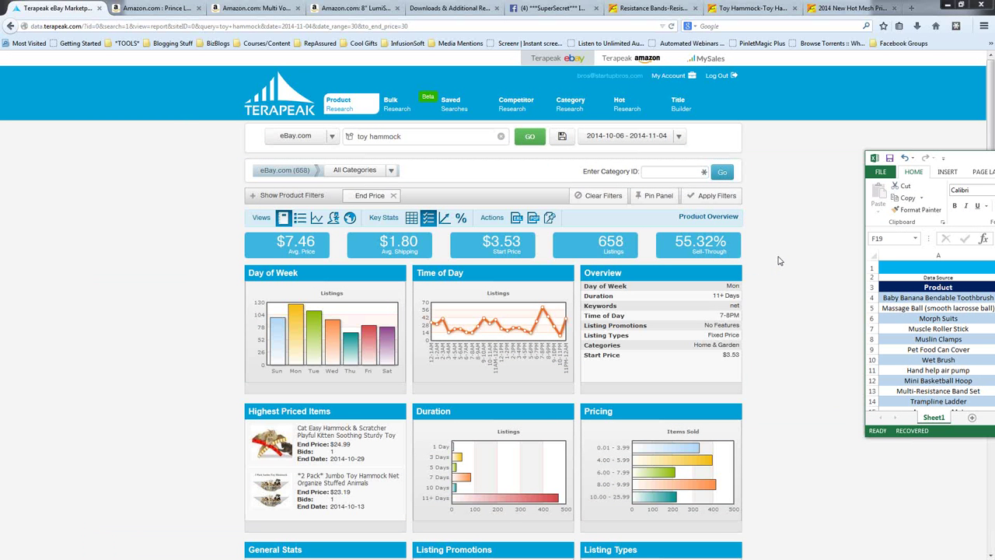Screen dimensions: 995x560
Task: Open the My Account menu
Action: point(672,75)
